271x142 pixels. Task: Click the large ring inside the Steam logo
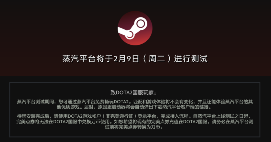tap(141, 24)
